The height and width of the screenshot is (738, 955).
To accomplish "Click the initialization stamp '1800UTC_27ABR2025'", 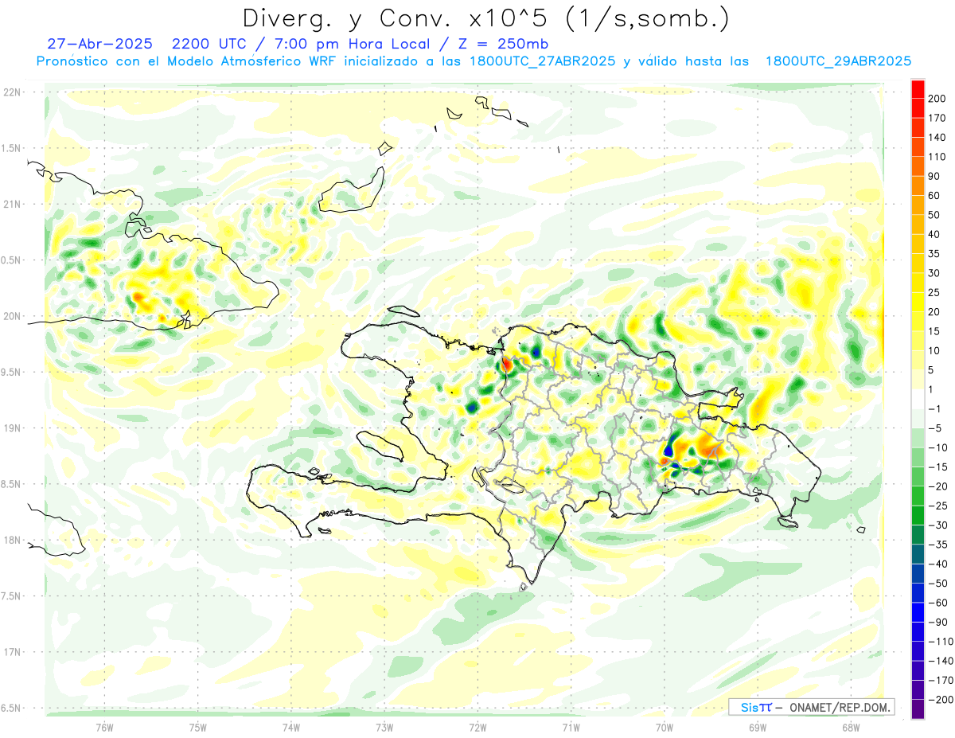I will 543,61.
